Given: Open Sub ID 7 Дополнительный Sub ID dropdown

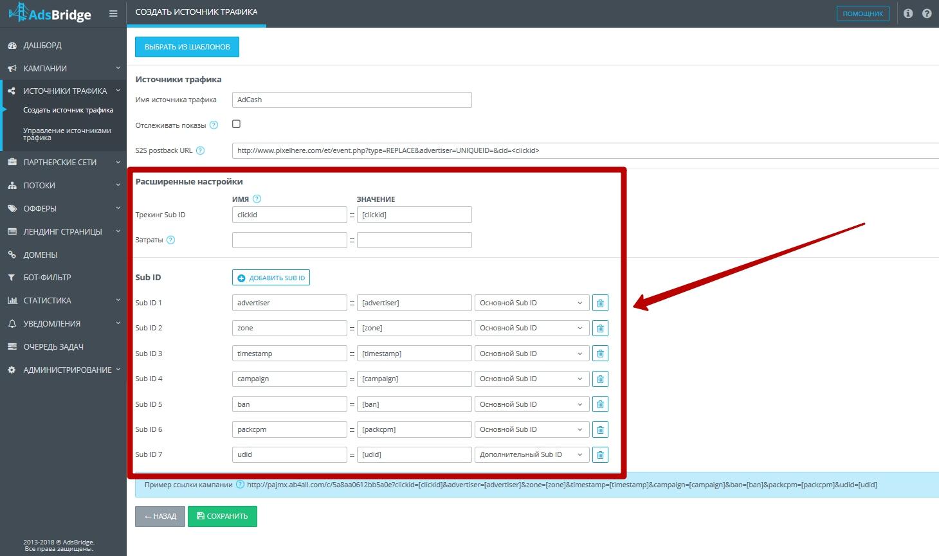Looking at the screenshot, I should click(x=532, y=455).
